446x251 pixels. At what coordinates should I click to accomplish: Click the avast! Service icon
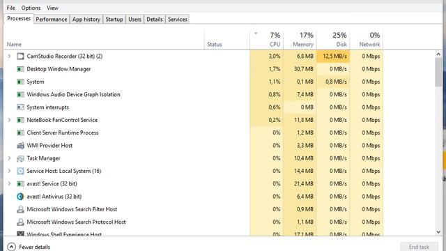(x=20, y=184)
